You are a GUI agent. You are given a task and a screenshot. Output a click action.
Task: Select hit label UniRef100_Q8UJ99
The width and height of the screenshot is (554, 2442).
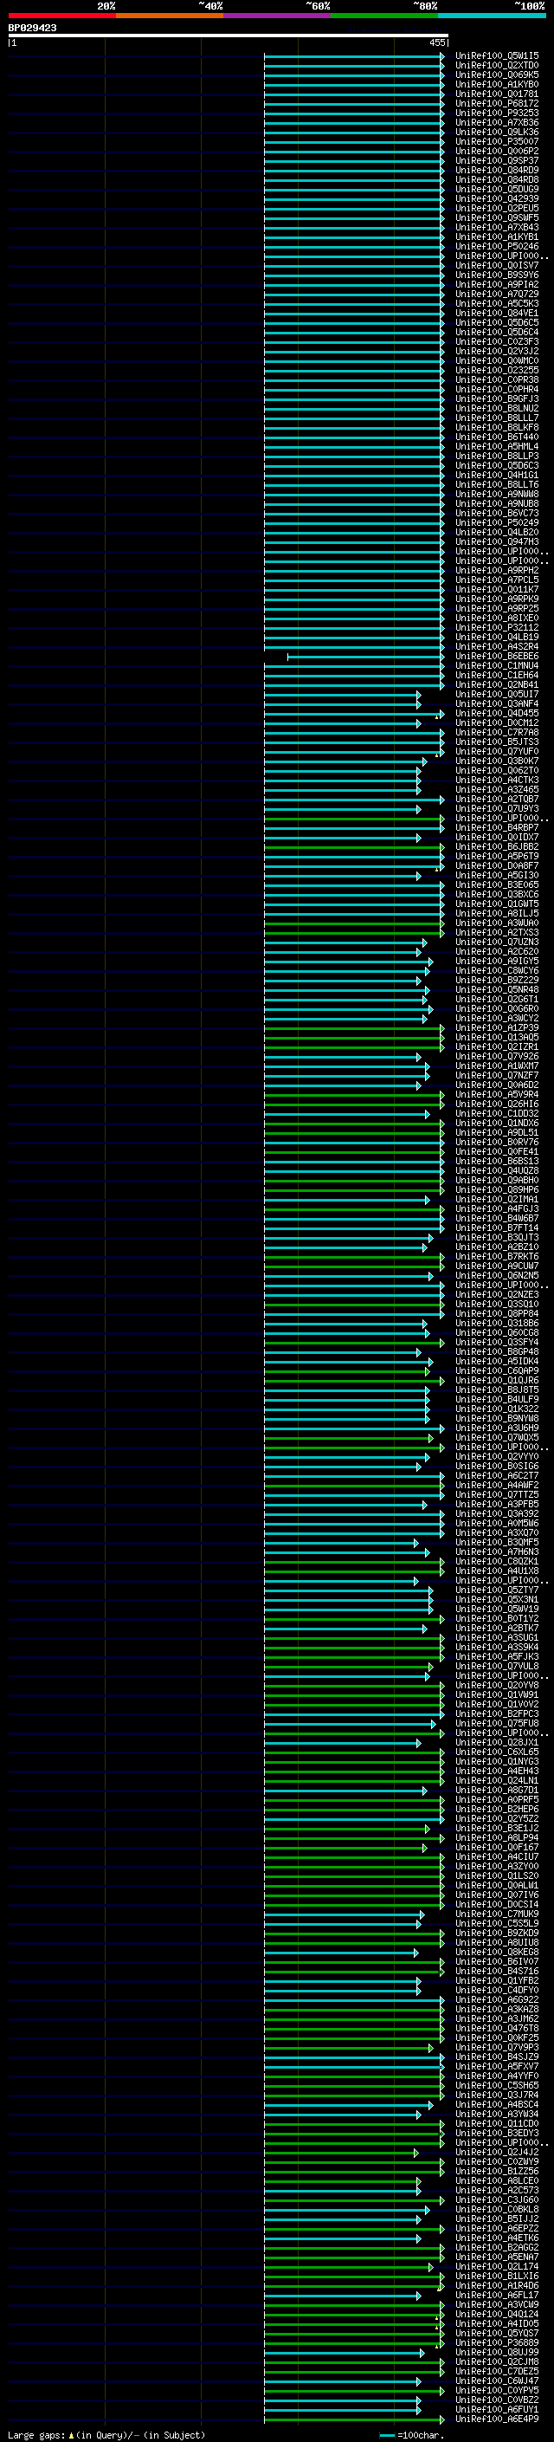coord(497,2352)
